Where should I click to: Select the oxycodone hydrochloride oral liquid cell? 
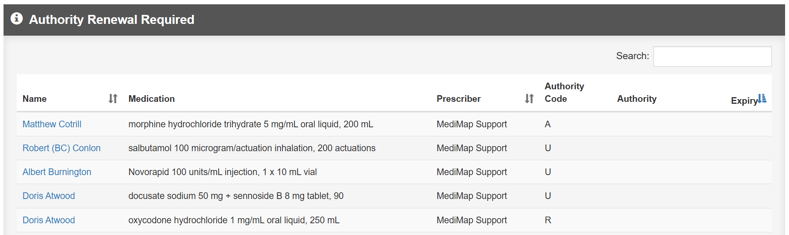coord(234,220)
